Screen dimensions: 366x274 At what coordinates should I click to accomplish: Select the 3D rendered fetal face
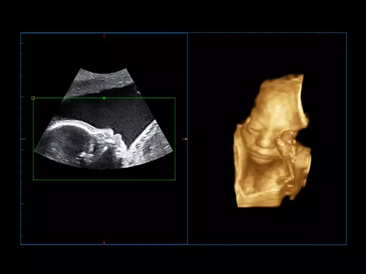(272, 141)
